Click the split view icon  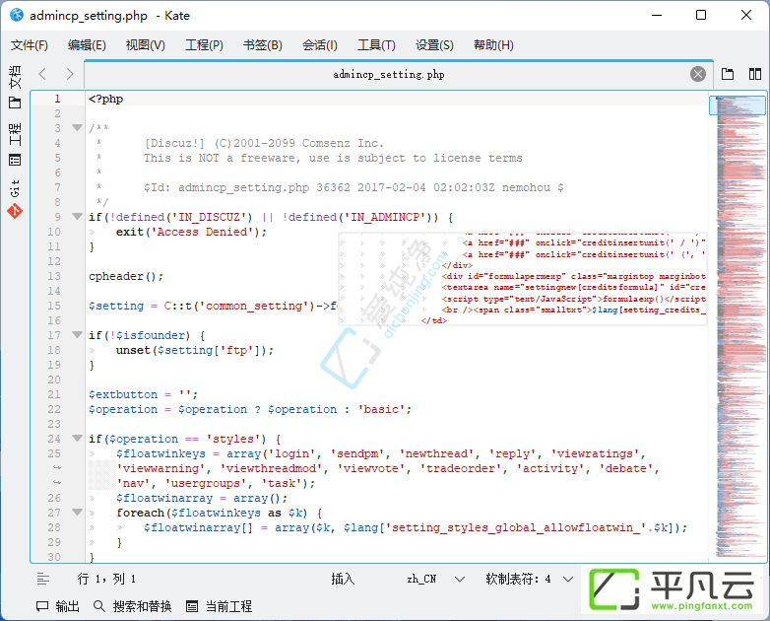click(x=755, y=74)
